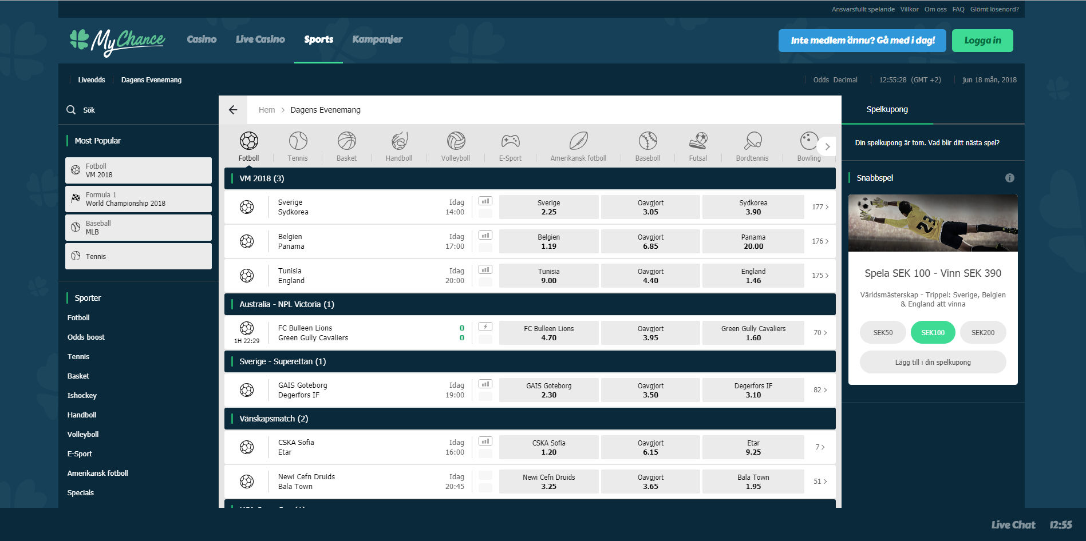The image size is (1086, 541).
Task: Pick Panama odds 20.00
Action: tap(753, 241)
